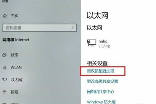Click the magnifier icon in search box
The width and height of the screenshot is (156, 104).
(73, 28)
